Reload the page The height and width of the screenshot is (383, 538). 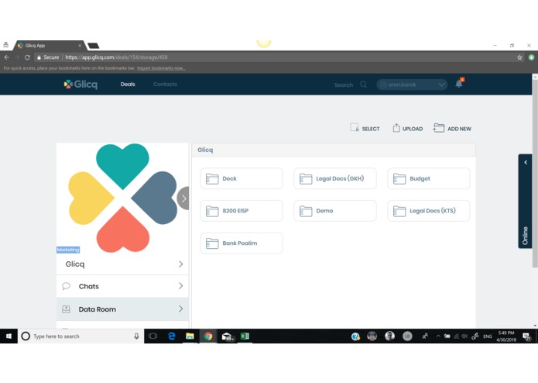pyautogui.click(x=27, y=57)
